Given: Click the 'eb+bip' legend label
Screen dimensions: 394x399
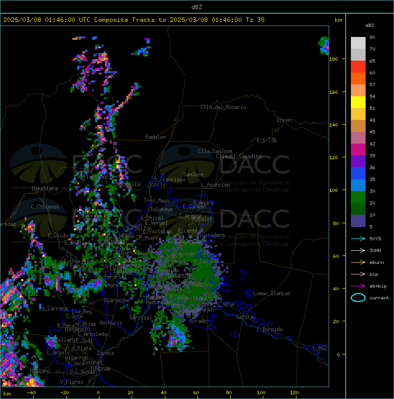Looking at the screenshot, I should (x=378, y=286).
